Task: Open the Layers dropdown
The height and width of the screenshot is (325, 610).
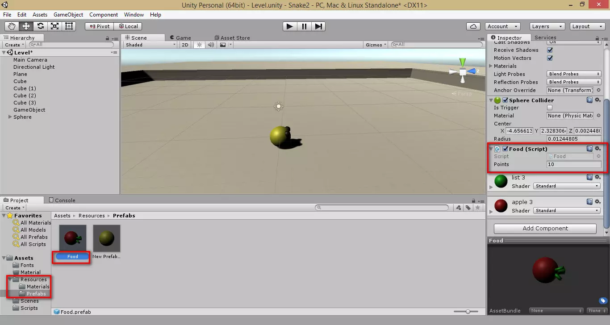Action: pyautogui.click(x=547, y=26)
